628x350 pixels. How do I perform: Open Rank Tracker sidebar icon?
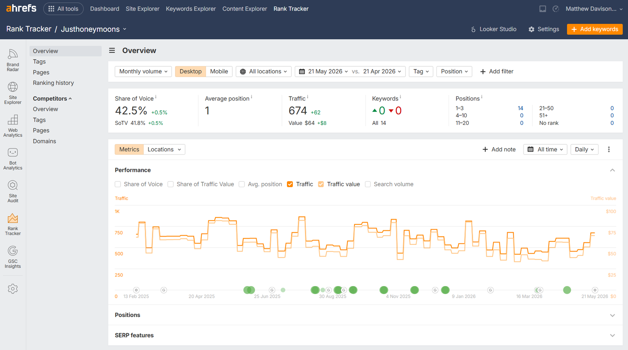[13, 224]
